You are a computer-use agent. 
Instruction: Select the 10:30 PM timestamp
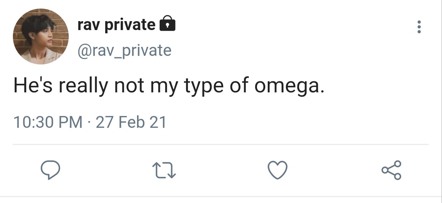(48, 122)
